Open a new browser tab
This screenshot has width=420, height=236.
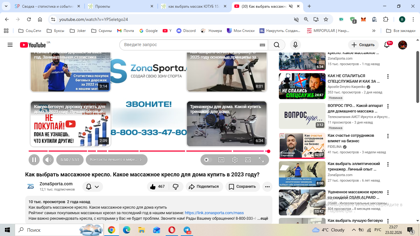[309, 6]
